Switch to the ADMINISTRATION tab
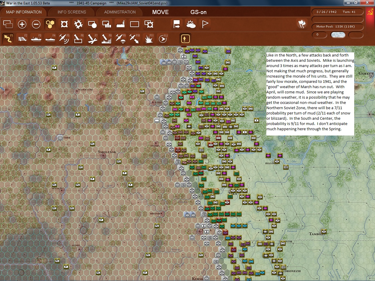The width and height of the screenshot is (375, 281). pyautogui.click(x=120, y=12)
